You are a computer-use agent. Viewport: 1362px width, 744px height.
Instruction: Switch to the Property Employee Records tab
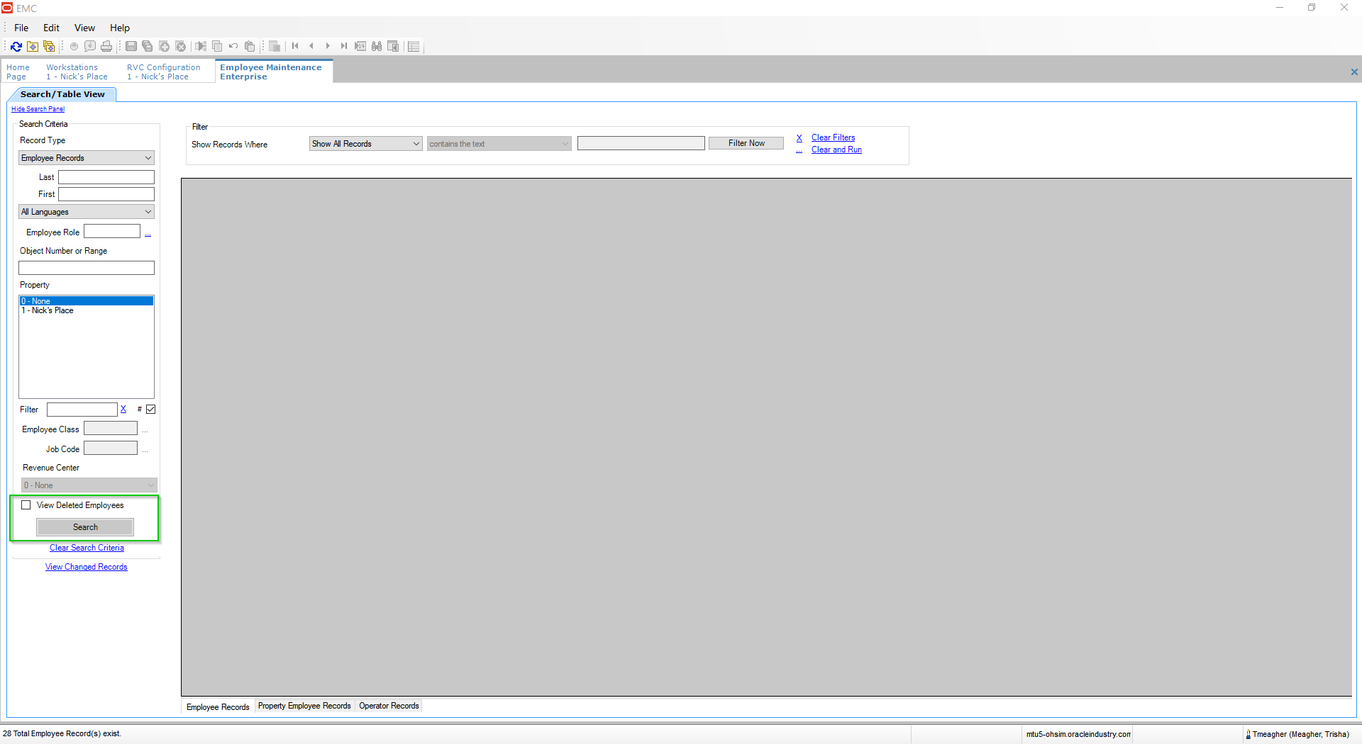tap(304, 705)
